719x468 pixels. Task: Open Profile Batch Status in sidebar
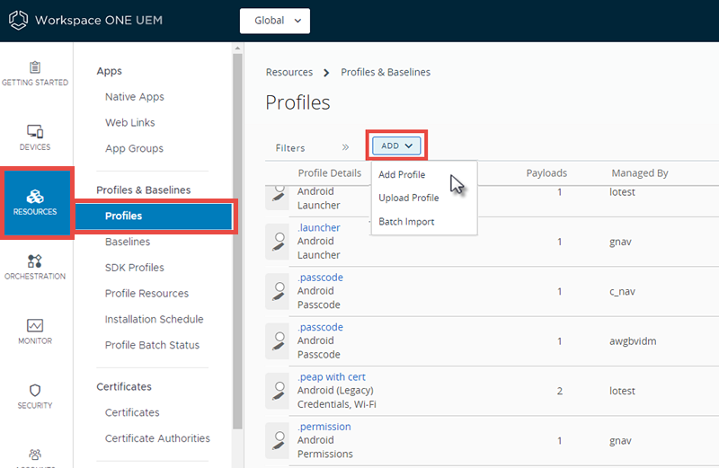point(152,345)
